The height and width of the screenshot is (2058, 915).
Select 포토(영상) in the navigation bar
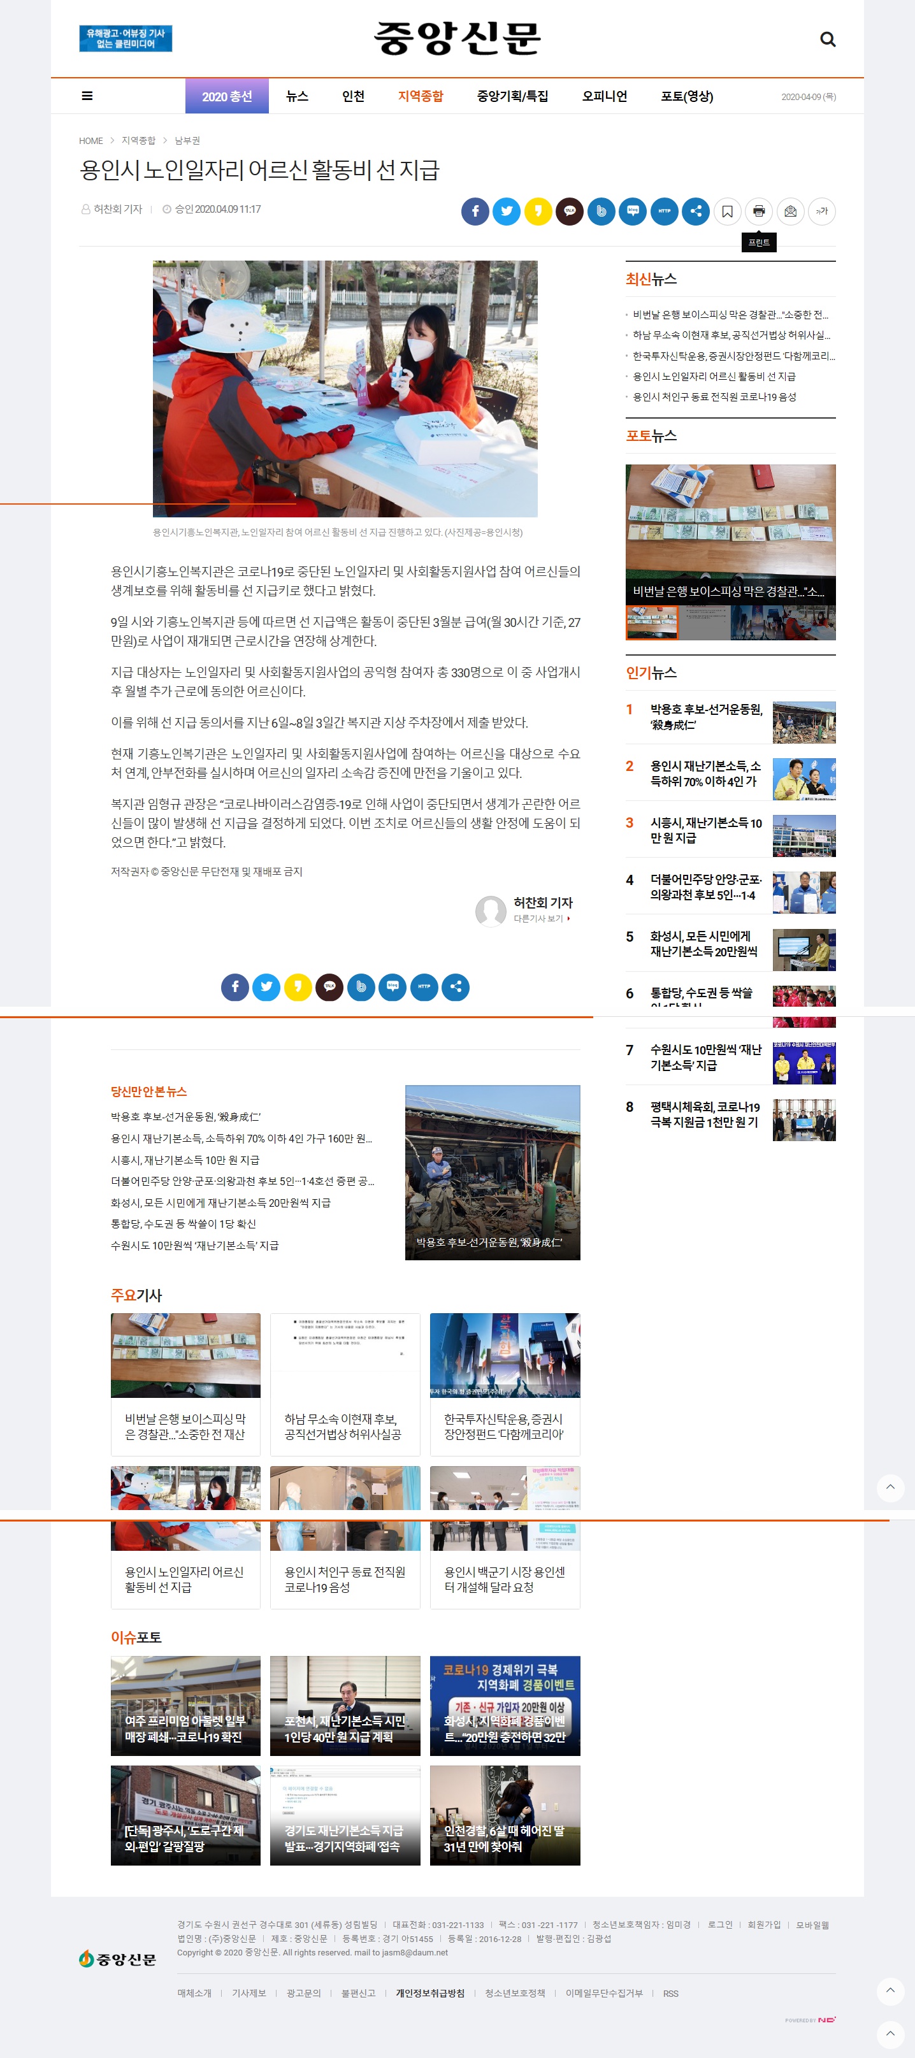pos(686,96)
